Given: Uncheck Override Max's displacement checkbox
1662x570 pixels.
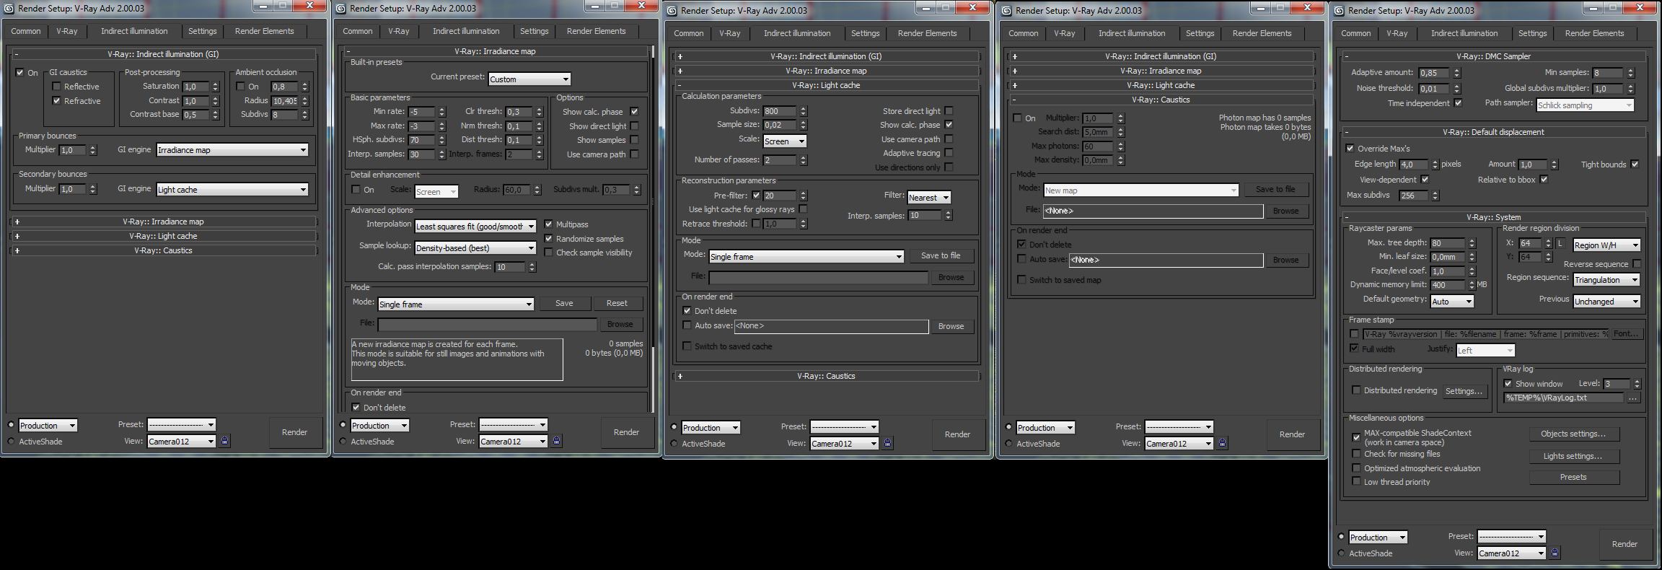Looking at the screenshot, I should (x=1350, y=149).
